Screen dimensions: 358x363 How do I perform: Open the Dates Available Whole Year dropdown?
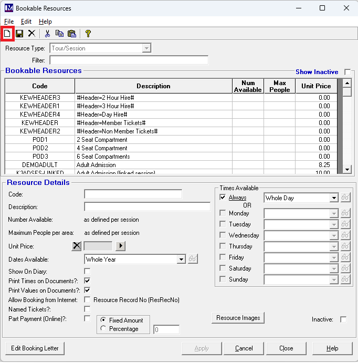coord(181,260)
